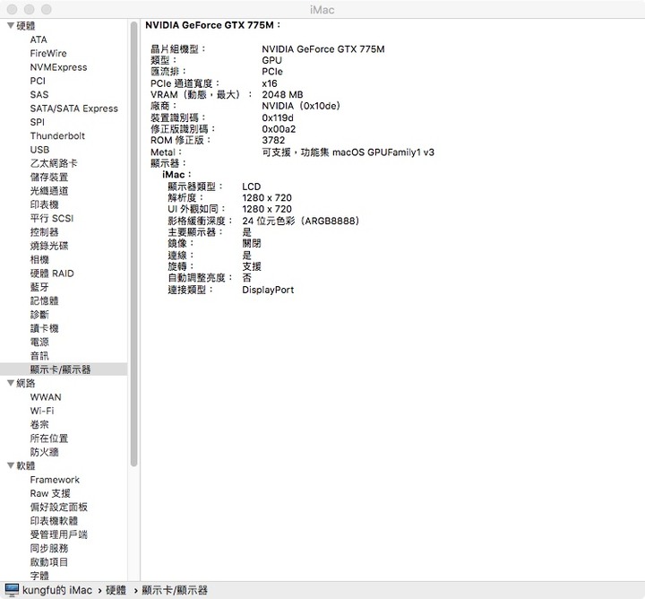The width and height of the screenshot is (645, 599).
Task: Click the revision ID 0x00a2
Action: point(279,129)
